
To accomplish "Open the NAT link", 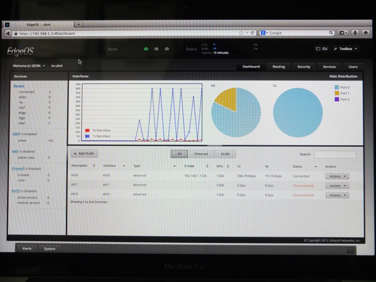I will pos(15,151).
